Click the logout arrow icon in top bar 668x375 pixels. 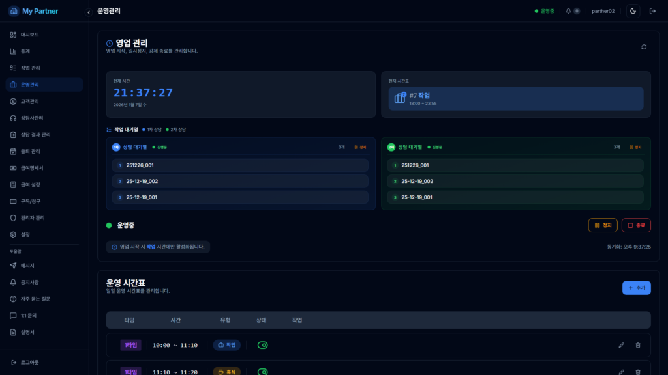coord(652,11)
